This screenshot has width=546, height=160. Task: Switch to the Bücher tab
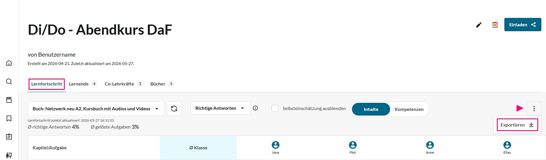pos(162,84)
